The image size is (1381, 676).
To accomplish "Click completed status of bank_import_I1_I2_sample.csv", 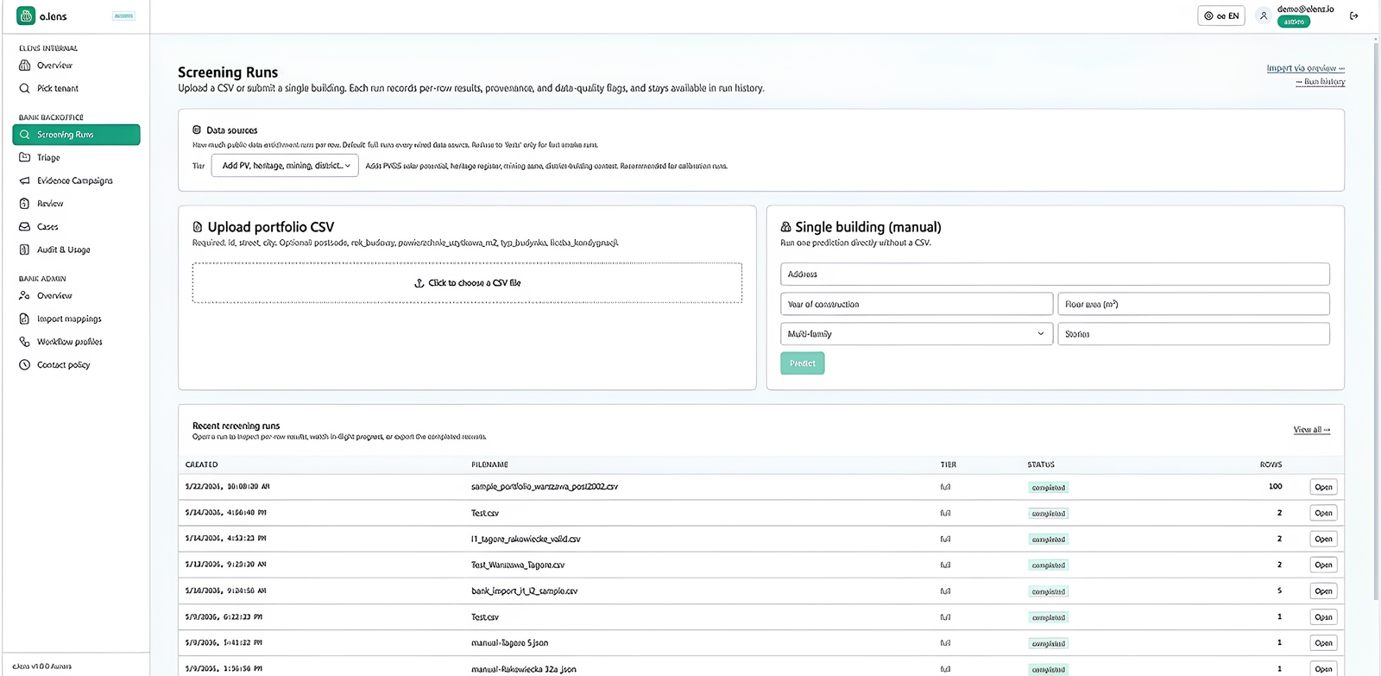I will [1049, 591].
